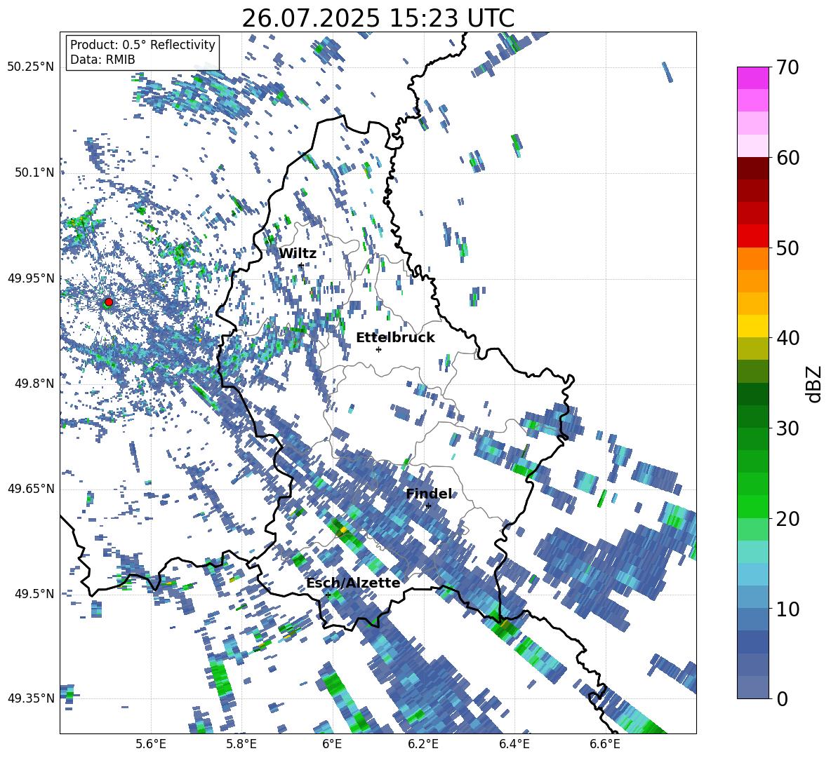
Task: Click the colorbar tick value 50
Action: [x=787, y=248]
